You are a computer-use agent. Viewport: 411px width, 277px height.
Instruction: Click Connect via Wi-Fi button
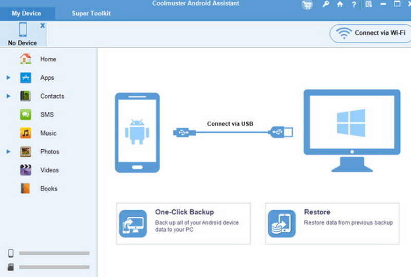[370, 33]
